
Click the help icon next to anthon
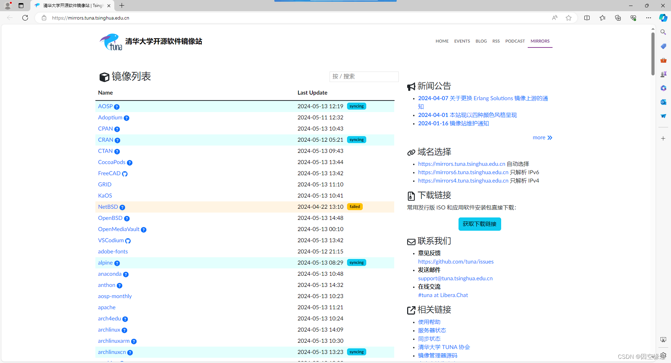pyautogui.click(x=120, y=286)
